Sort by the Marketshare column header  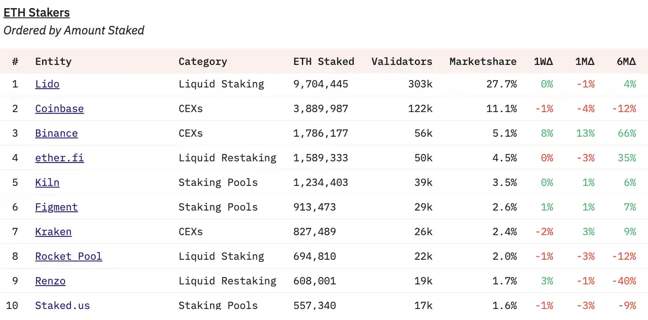(482, 62)
